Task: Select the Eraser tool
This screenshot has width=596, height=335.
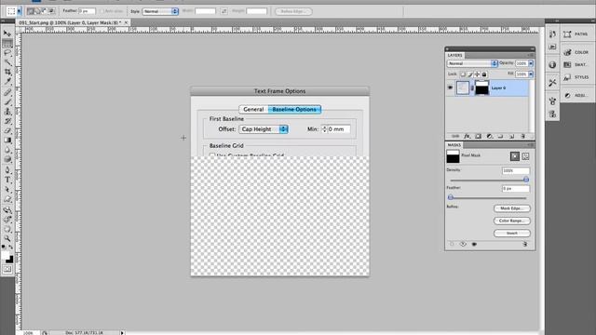Action: tap(7, 130)
